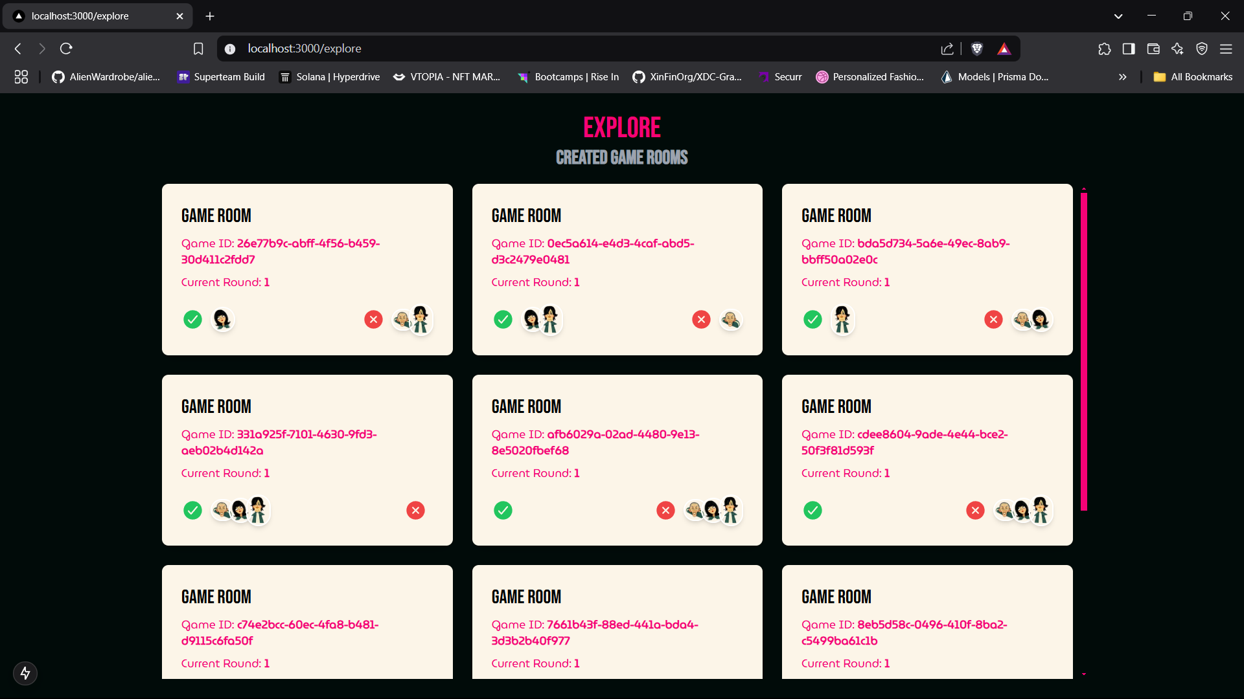
Task: Open the Brave hamburger main menu
Action: coord(1226,49)
